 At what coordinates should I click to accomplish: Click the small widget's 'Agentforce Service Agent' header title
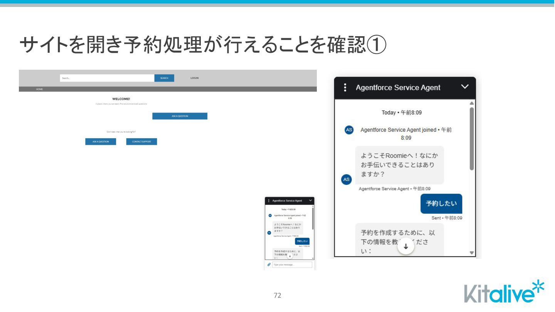pyautogui.click(x=287, y=201)
